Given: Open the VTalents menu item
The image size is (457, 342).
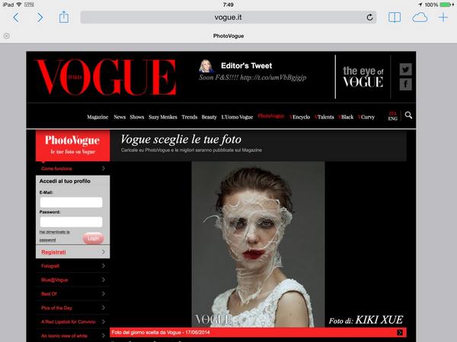Looking at the screenshot, I should tap(324, 117).
